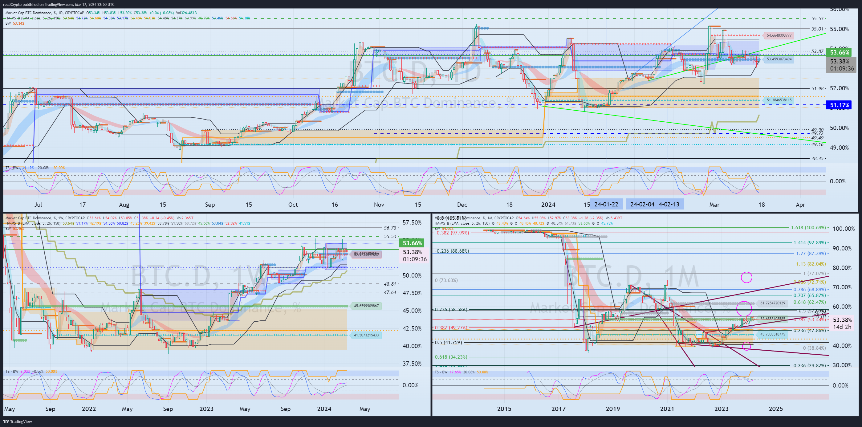Select the 51.98 level label
Viewport: 862px width, 427px height.
point(817,89)
